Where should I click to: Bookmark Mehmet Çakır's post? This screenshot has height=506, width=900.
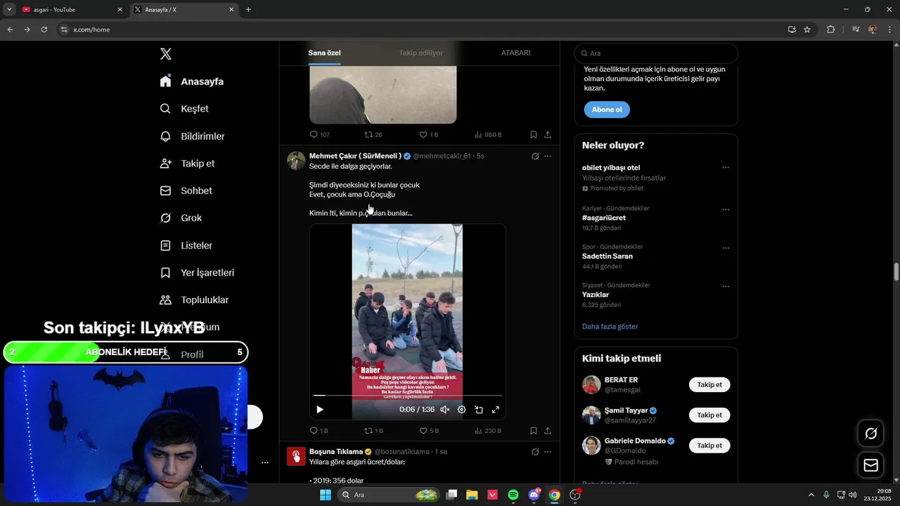click(534, 431)
